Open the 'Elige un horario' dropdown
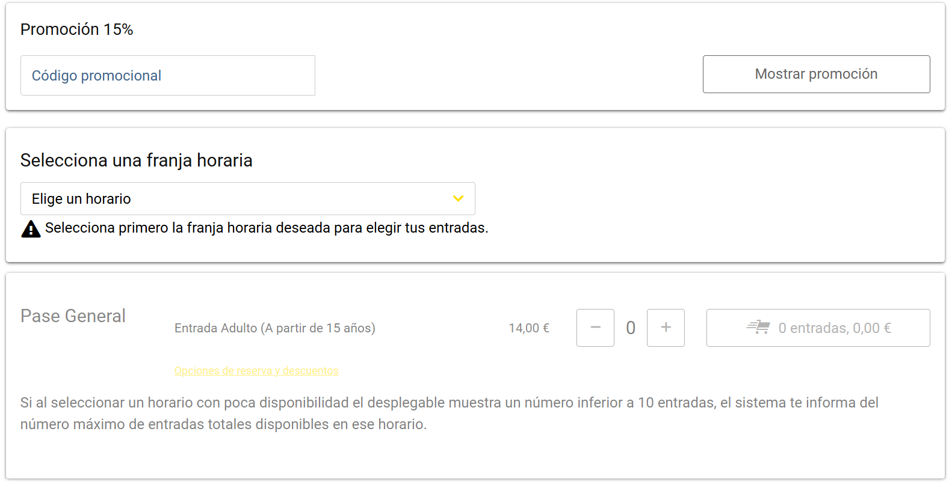Image resolution: width=952 pixels, height=482 pixels. click(x=247, y=199)
